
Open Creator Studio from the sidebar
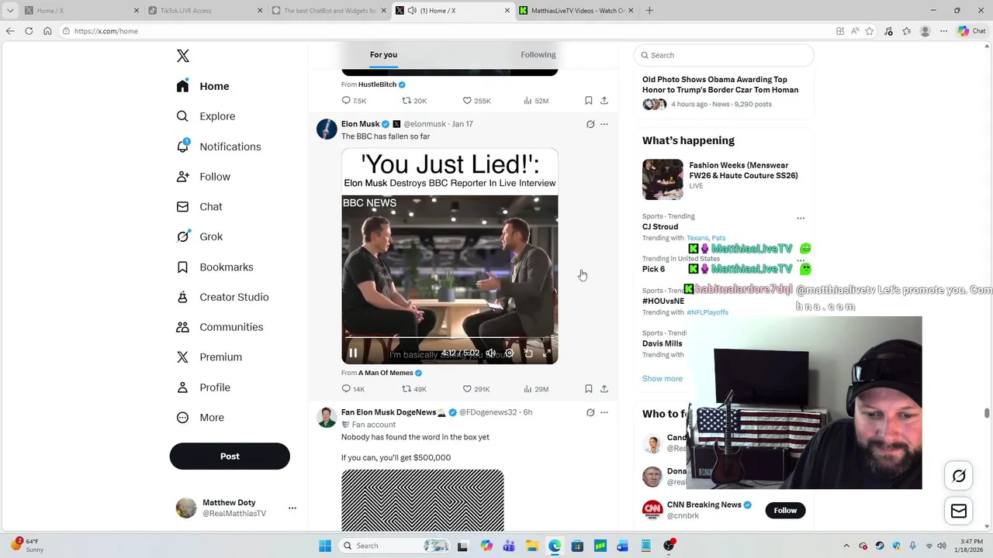(x=223, y=297)
